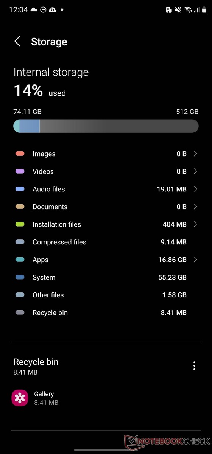Tap the mute sound icon in status bar
This screenshot has height=454, width=212.
(178, 10)
